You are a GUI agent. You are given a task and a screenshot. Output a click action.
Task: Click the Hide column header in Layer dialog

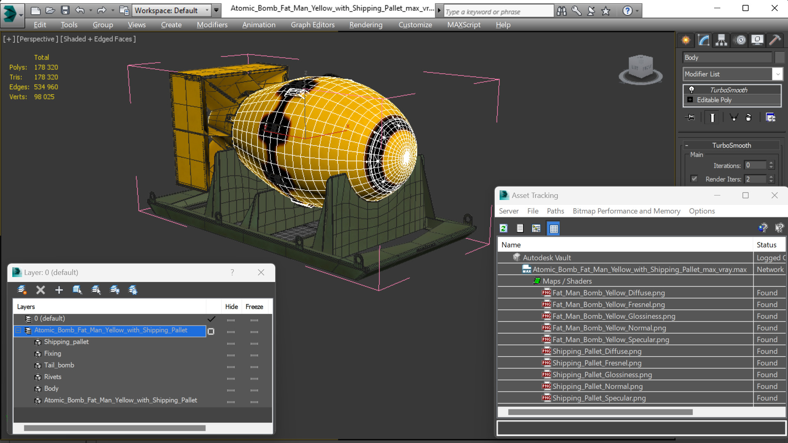(x=231, y=307)
